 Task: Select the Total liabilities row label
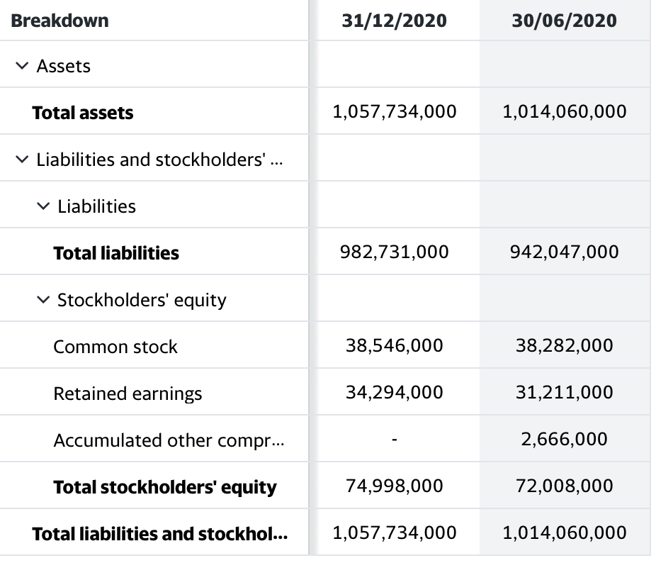coord(116,253)
